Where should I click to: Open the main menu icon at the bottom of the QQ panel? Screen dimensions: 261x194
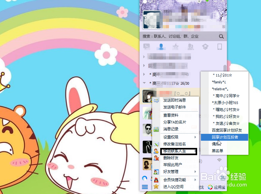[145, 187]
